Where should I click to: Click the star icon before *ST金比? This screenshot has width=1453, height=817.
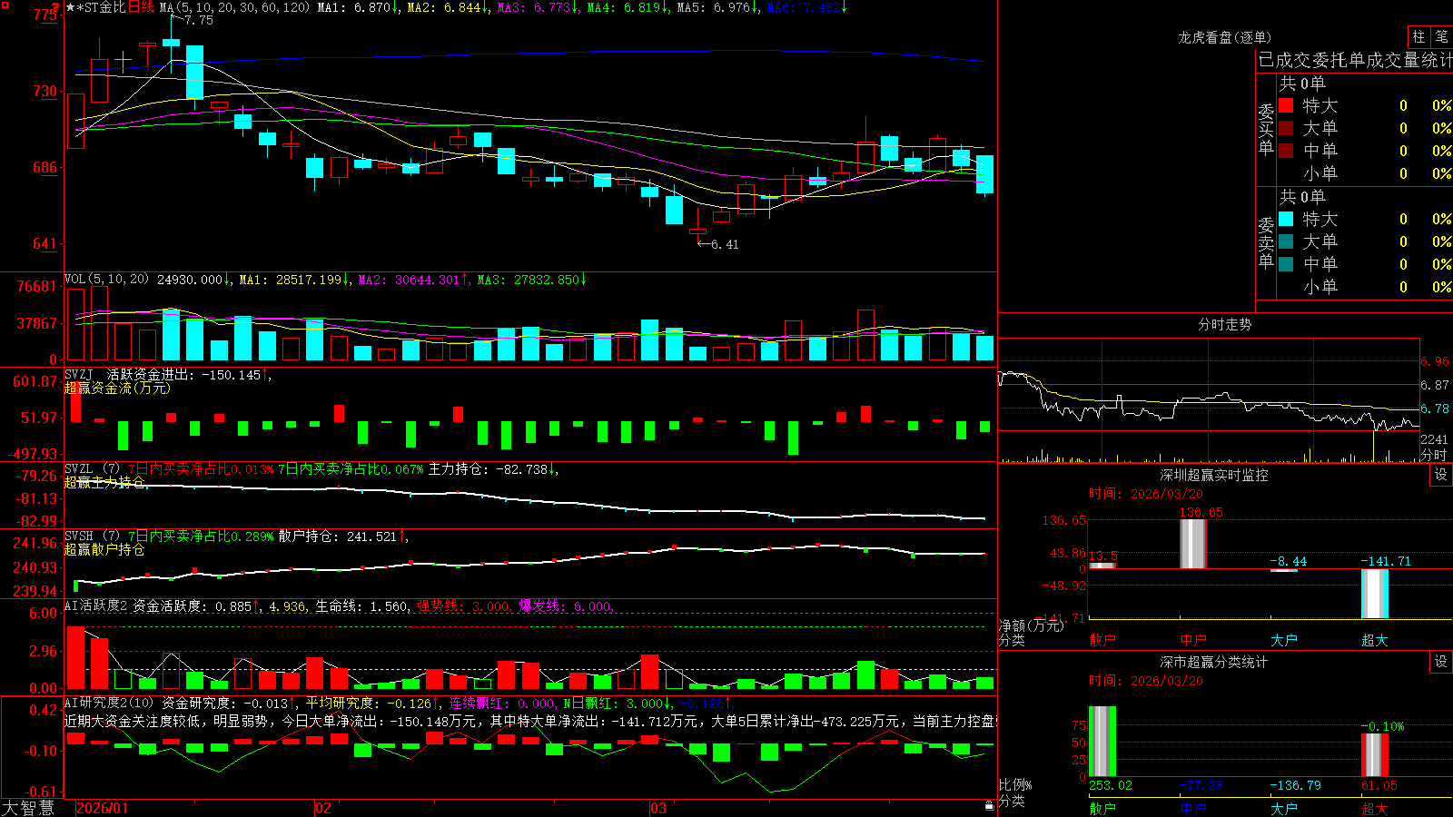click(x=70, y=7)
